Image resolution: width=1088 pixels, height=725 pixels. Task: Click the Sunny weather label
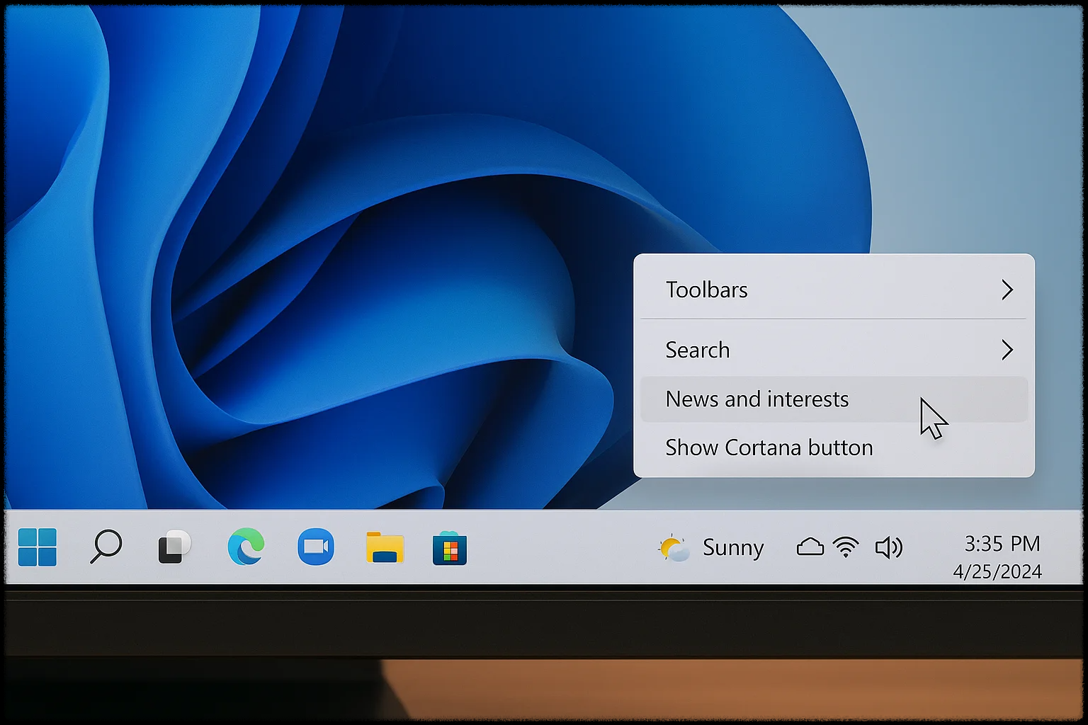click(733, 548)
